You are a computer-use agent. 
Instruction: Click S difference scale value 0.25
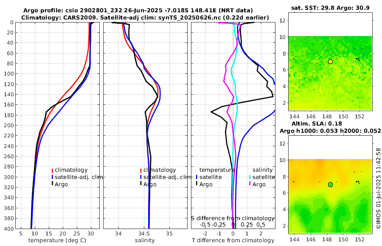pos(247,224)
